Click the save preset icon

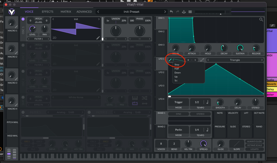pos(184,12)
